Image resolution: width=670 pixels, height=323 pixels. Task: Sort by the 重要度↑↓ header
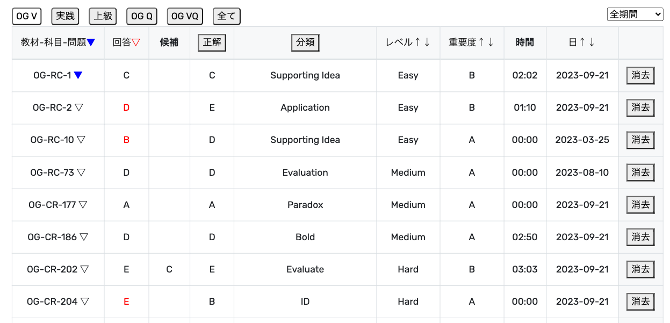pos(471,42)
